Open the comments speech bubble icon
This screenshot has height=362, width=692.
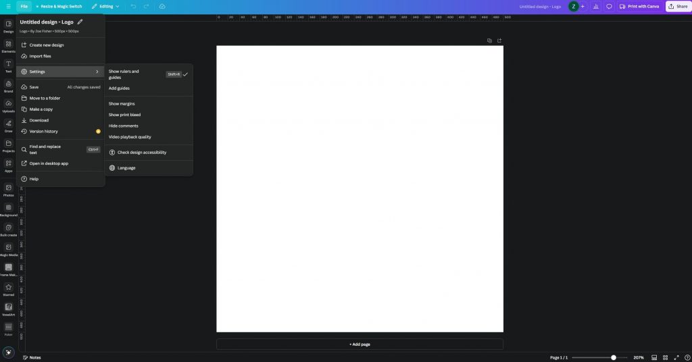[x=609, y=6]
